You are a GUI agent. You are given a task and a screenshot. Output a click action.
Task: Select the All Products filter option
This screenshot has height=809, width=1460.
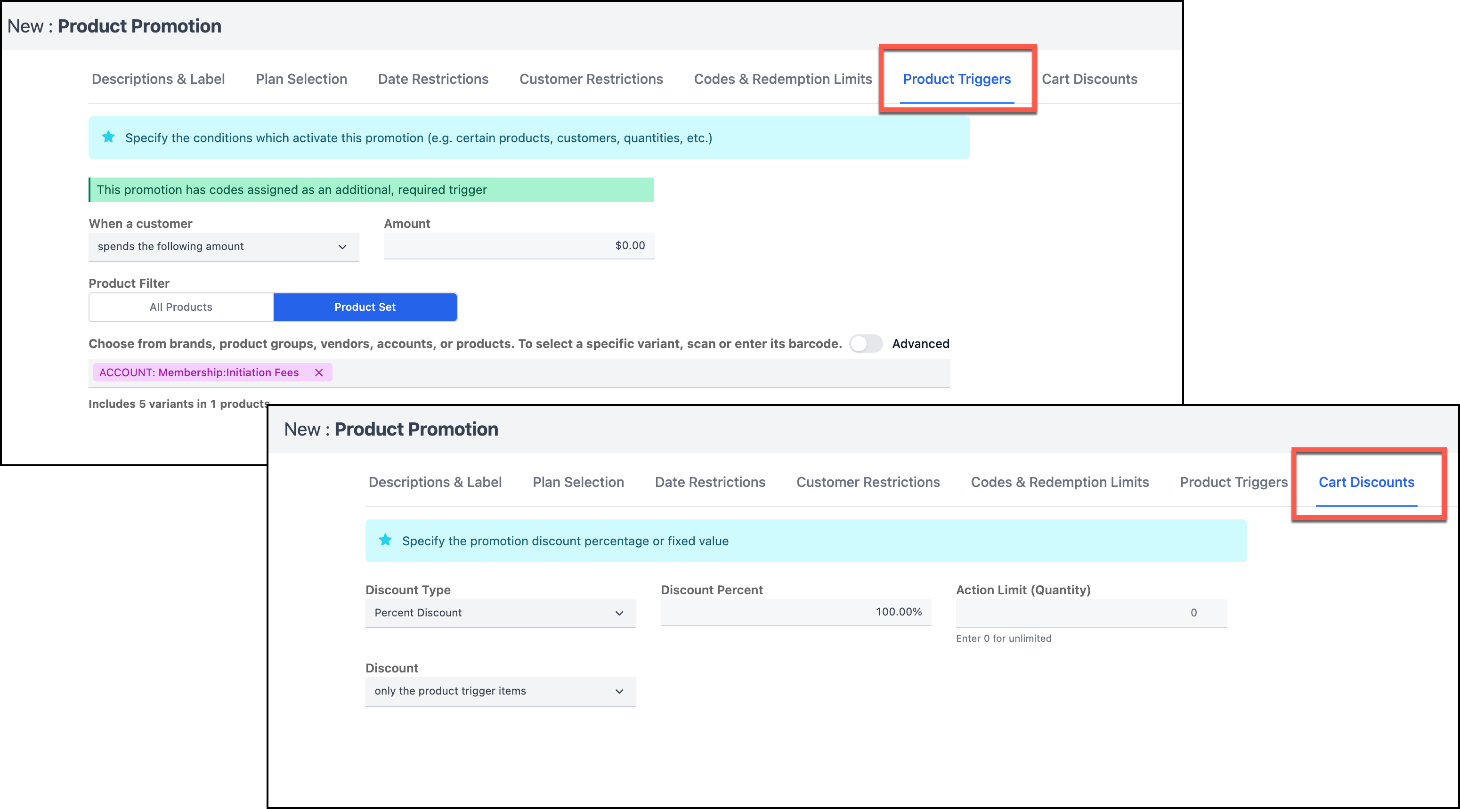click(x=181, y=307)
